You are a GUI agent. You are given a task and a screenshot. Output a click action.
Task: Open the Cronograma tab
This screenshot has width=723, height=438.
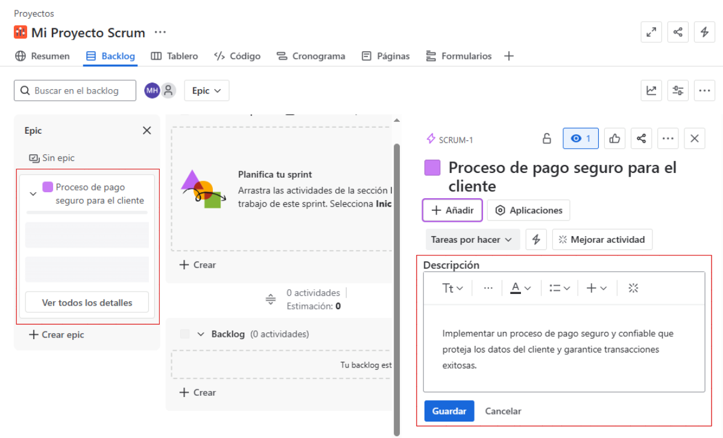311,56
